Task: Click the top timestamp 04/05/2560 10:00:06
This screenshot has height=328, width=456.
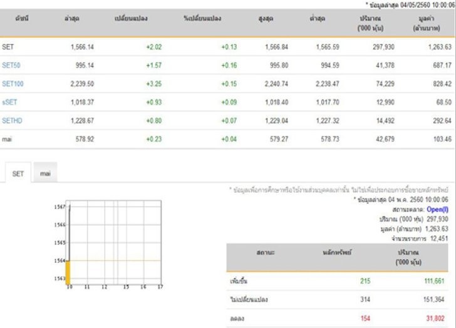Action: tap(427, 5)
